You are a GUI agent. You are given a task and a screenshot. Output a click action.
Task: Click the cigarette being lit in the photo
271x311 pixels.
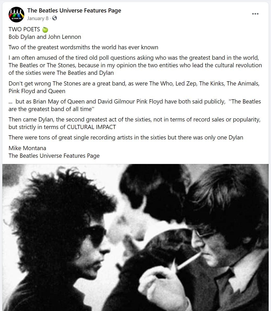click(188, 261)
